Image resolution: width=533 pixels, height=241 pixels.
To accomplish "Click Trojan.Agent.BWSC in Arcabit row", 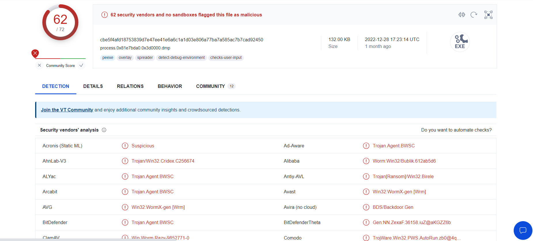I will tap(152, 192).
